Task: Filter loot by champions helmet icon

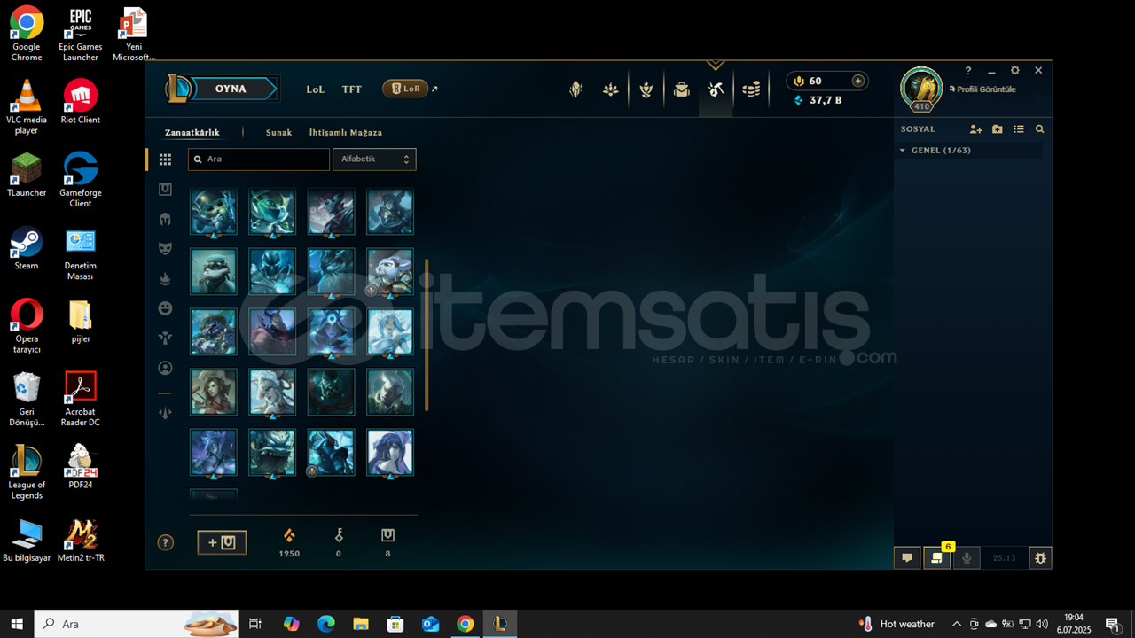Action: 165,219
